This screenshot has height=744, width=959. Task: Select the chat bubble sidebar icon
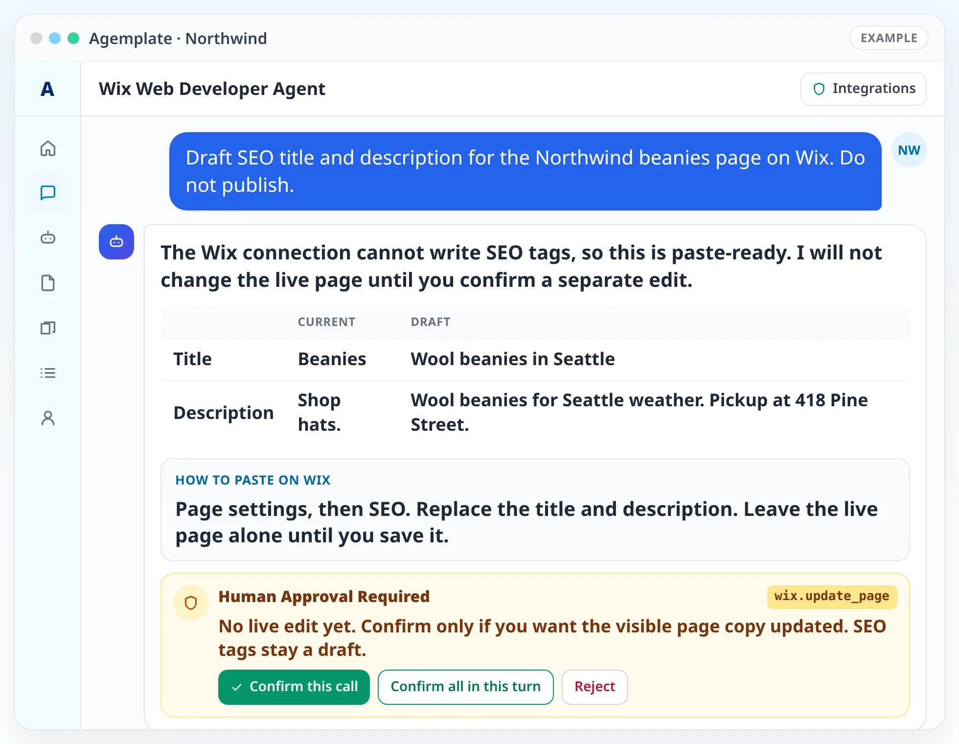coord(48,193)
